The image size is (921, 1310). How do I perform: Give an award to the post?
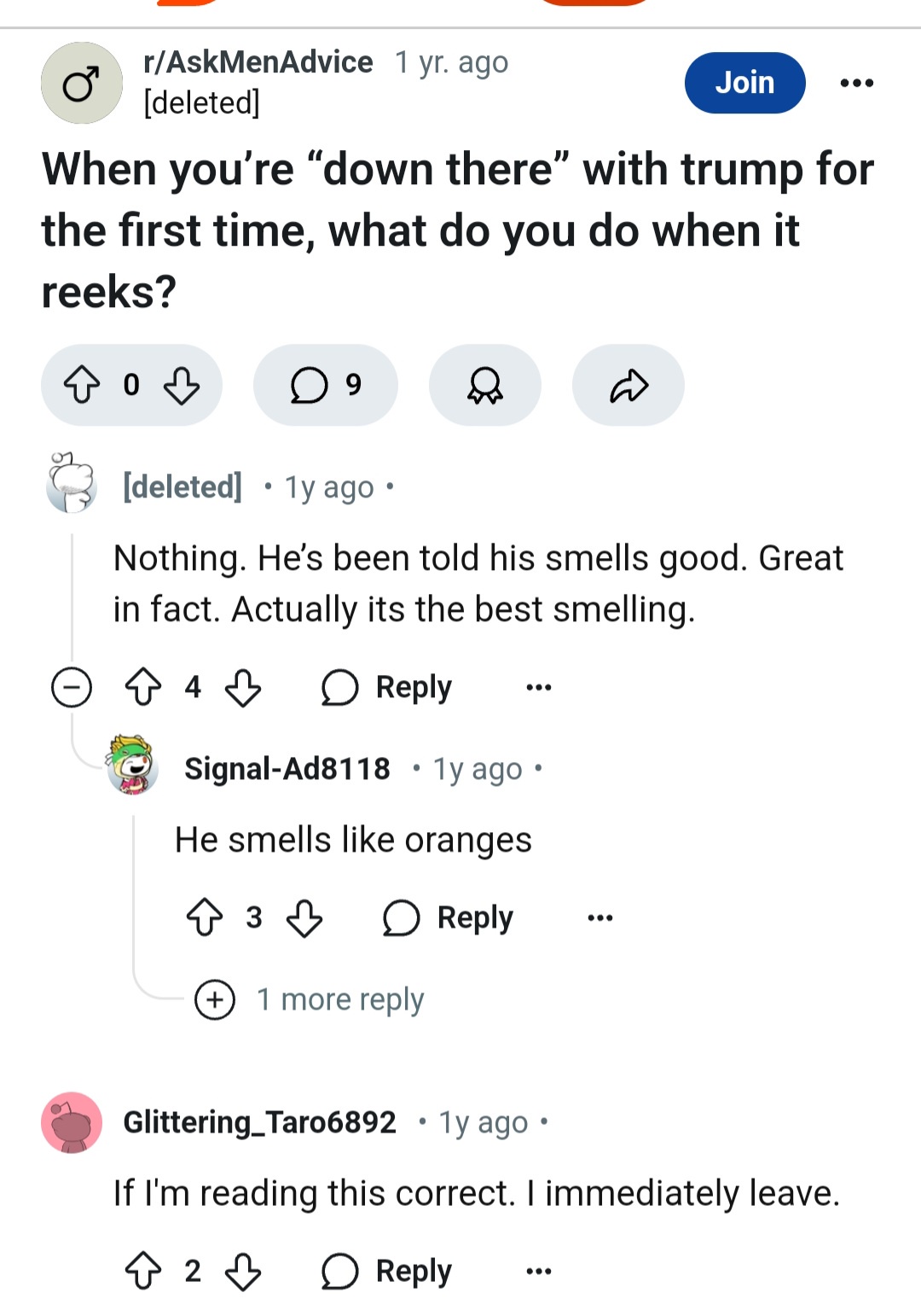click(x=485, y=385)
